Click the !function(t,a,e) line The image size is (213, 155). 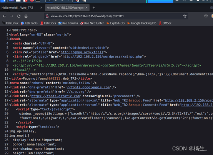pyautogui.click(x=116, y=118)
